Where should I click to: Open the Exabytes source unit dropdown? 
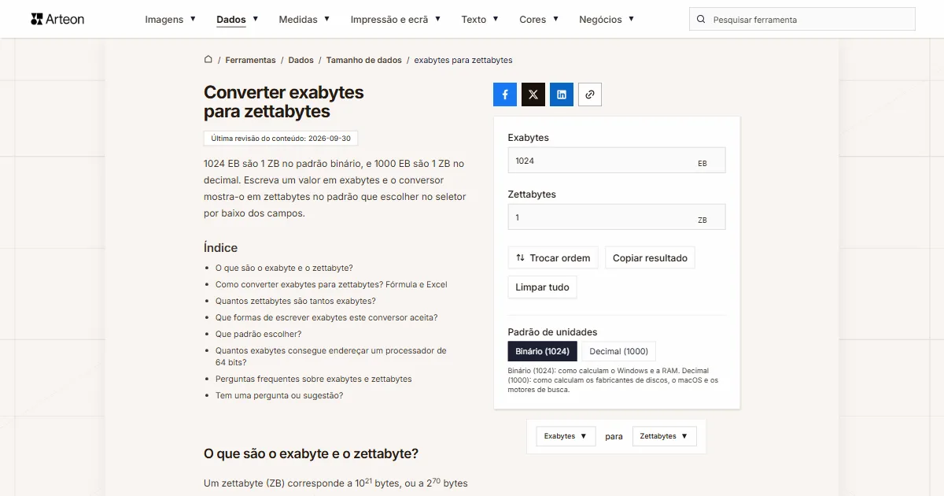[x=566, y=436]
